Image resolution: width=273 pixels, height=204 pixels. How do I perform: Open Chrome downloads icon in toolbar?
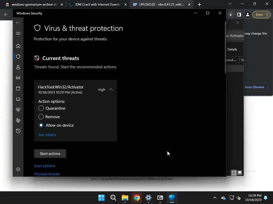pos(231,15)
